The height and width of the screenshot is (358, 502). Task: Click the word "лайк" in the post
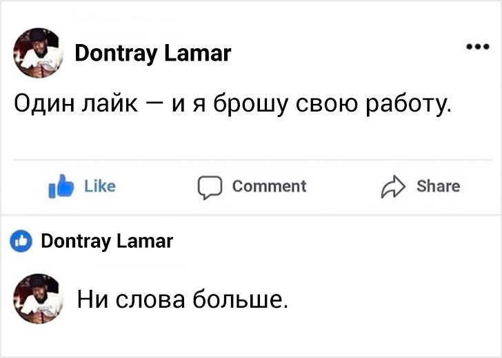110,107
